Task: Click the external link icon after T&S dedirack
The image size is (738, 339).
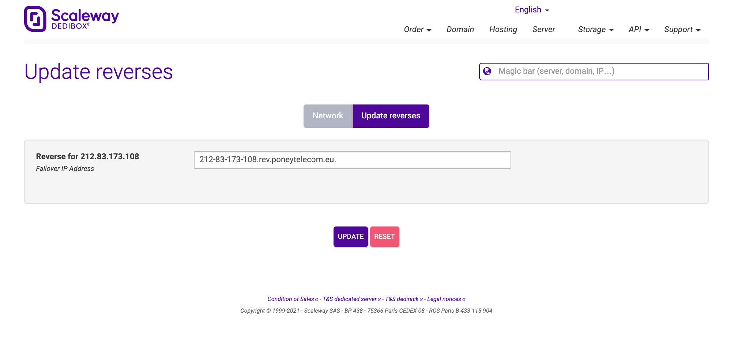Action: (421, 299)
